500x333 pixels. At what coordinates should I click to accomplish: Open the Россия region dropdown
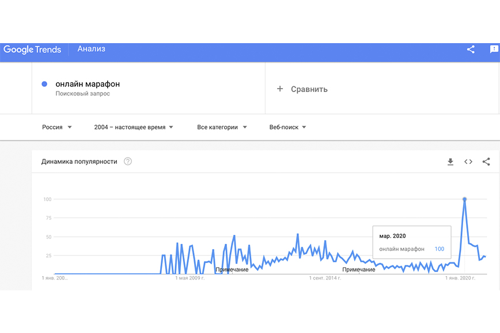pyautogui.click(x=57, y=127)
